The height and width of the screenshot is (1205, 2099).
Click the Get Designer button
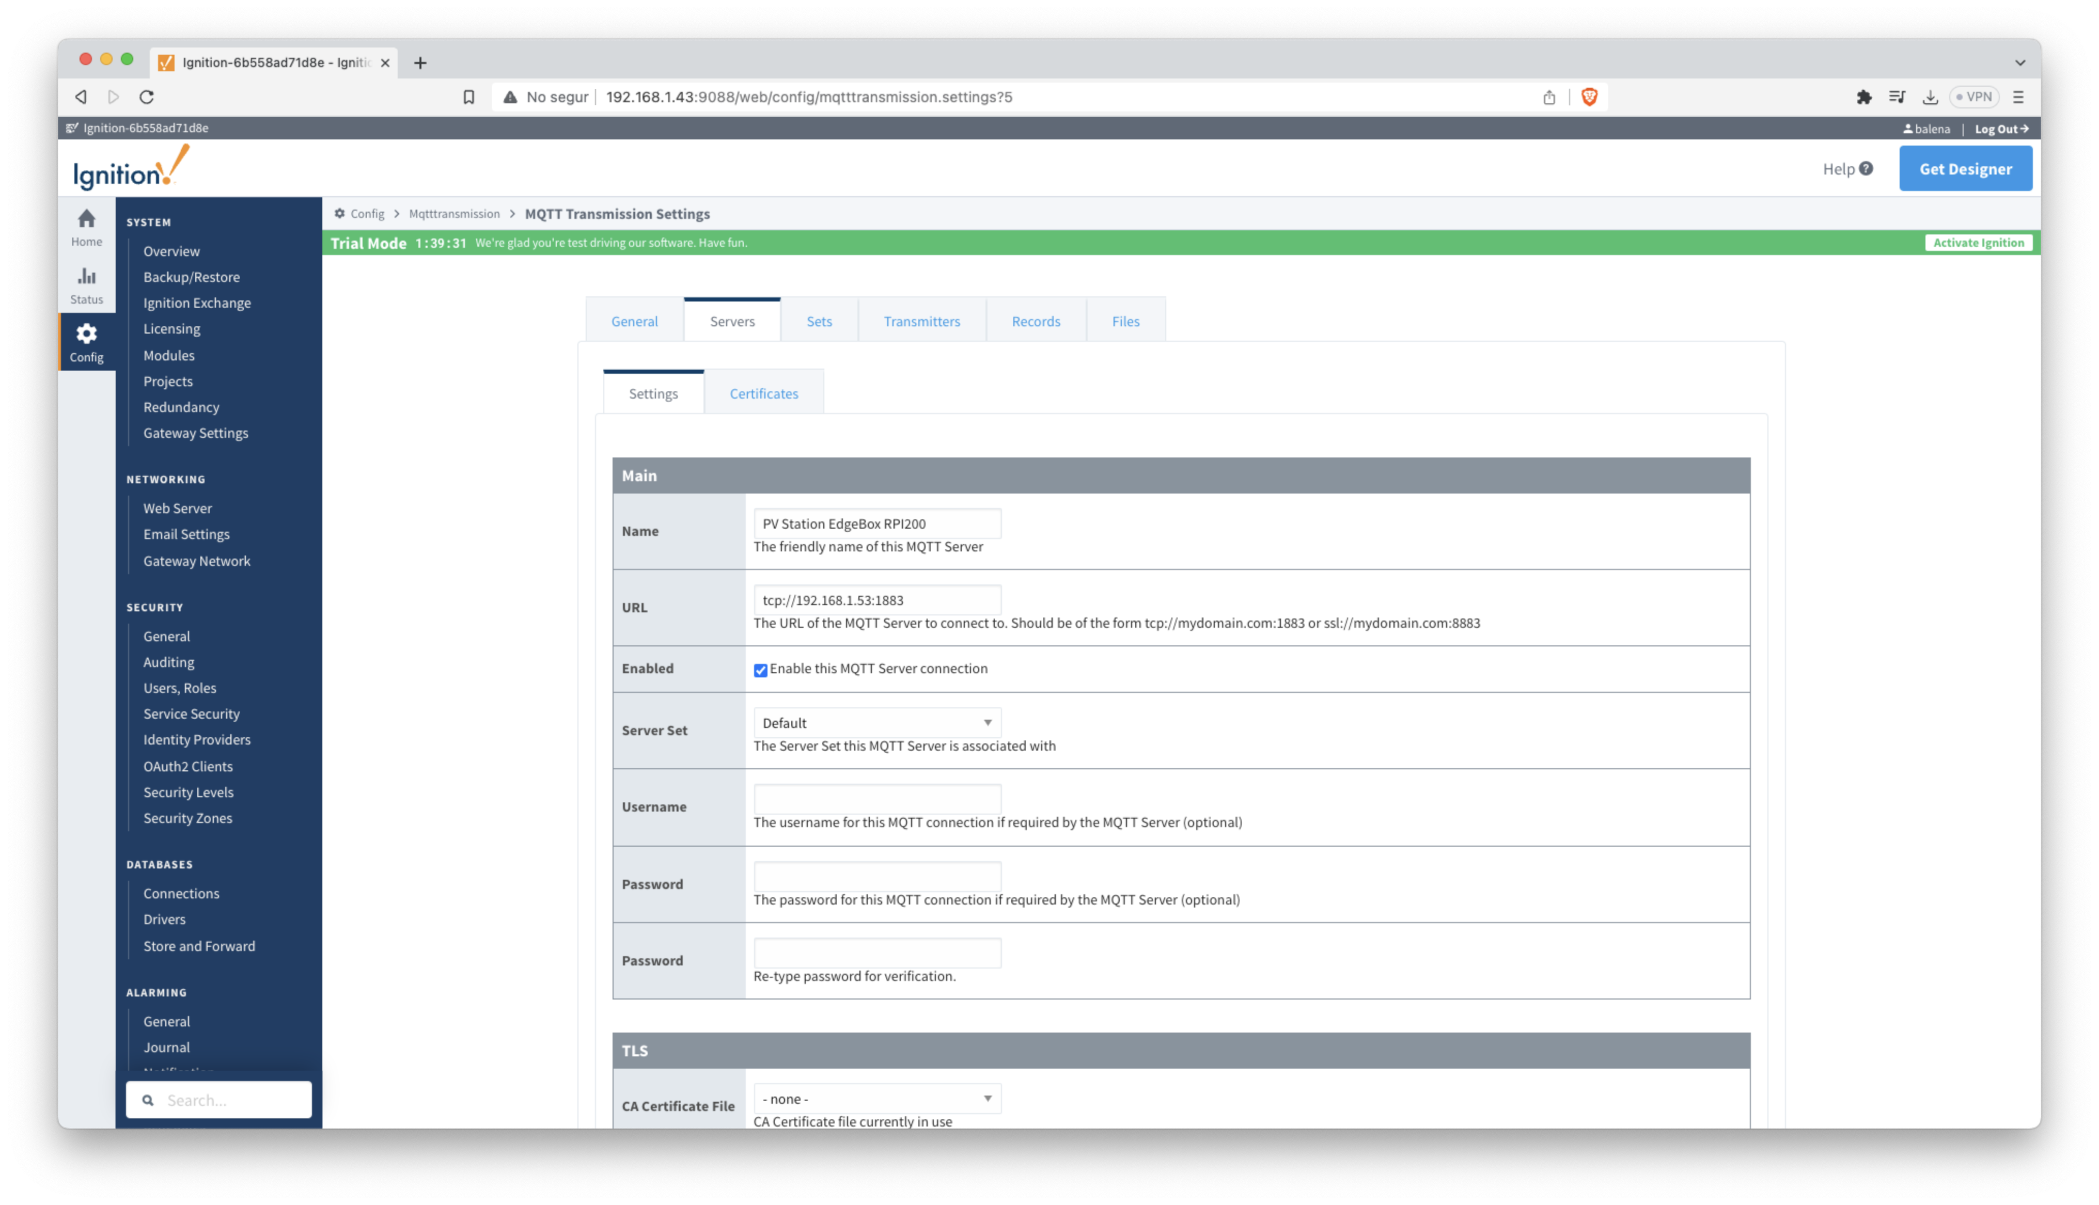pyautogui.click(x=1965, y=169)
